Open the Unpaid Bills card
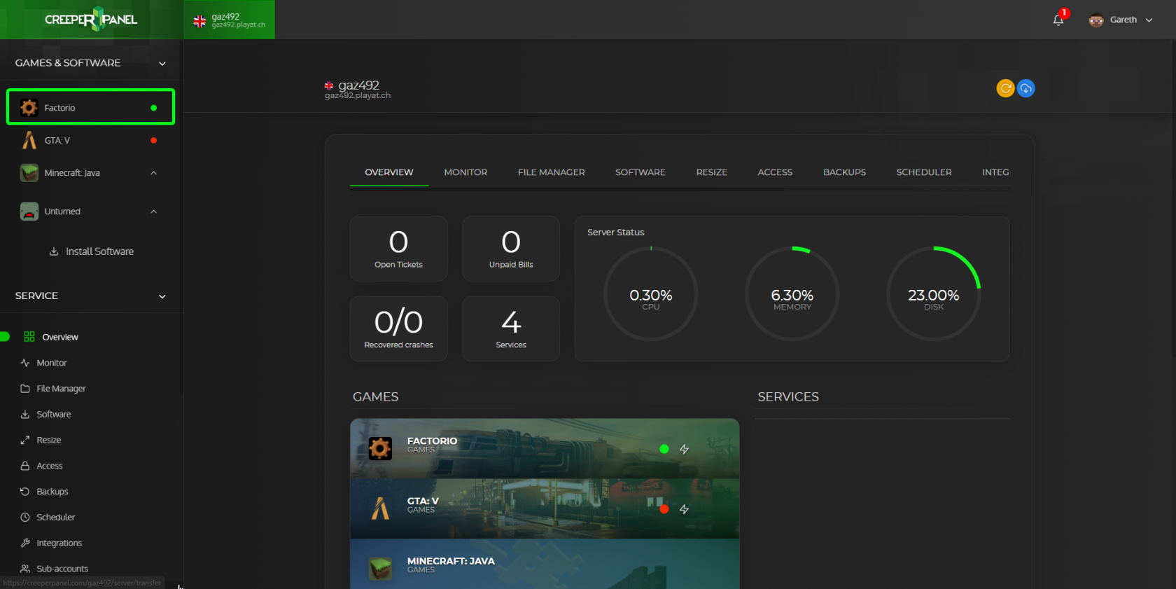 pos(511,249)
